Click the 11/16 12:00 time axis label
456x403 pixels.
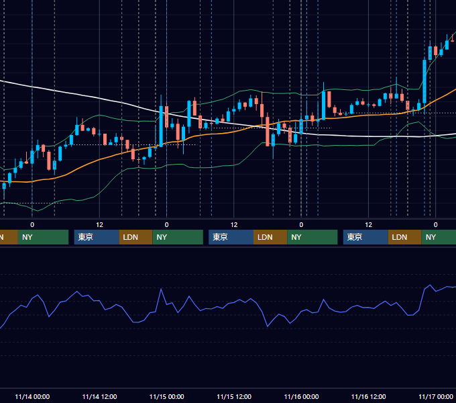pyautogui.click(x=368, y=396)
